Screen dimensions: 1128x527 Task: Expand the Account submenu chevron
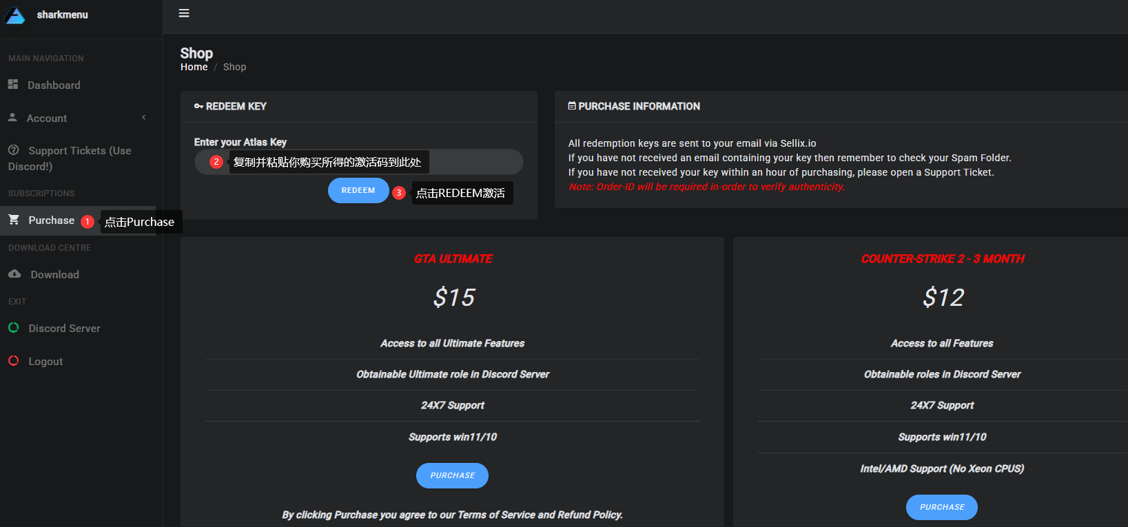[144, 118]
